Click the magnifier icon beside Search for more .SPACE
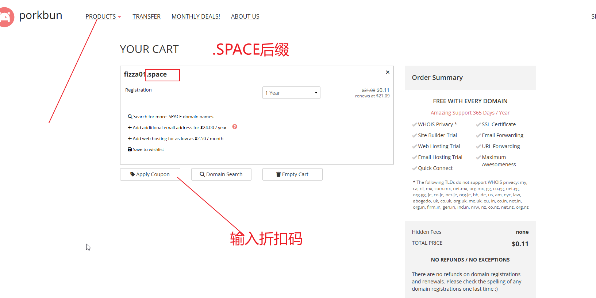The image size is (596, 298). (x=130, y=117)
